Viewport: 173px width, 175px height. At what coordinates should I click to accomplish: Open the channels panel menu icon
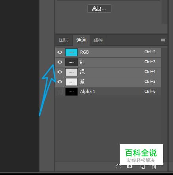coord(163,40)
